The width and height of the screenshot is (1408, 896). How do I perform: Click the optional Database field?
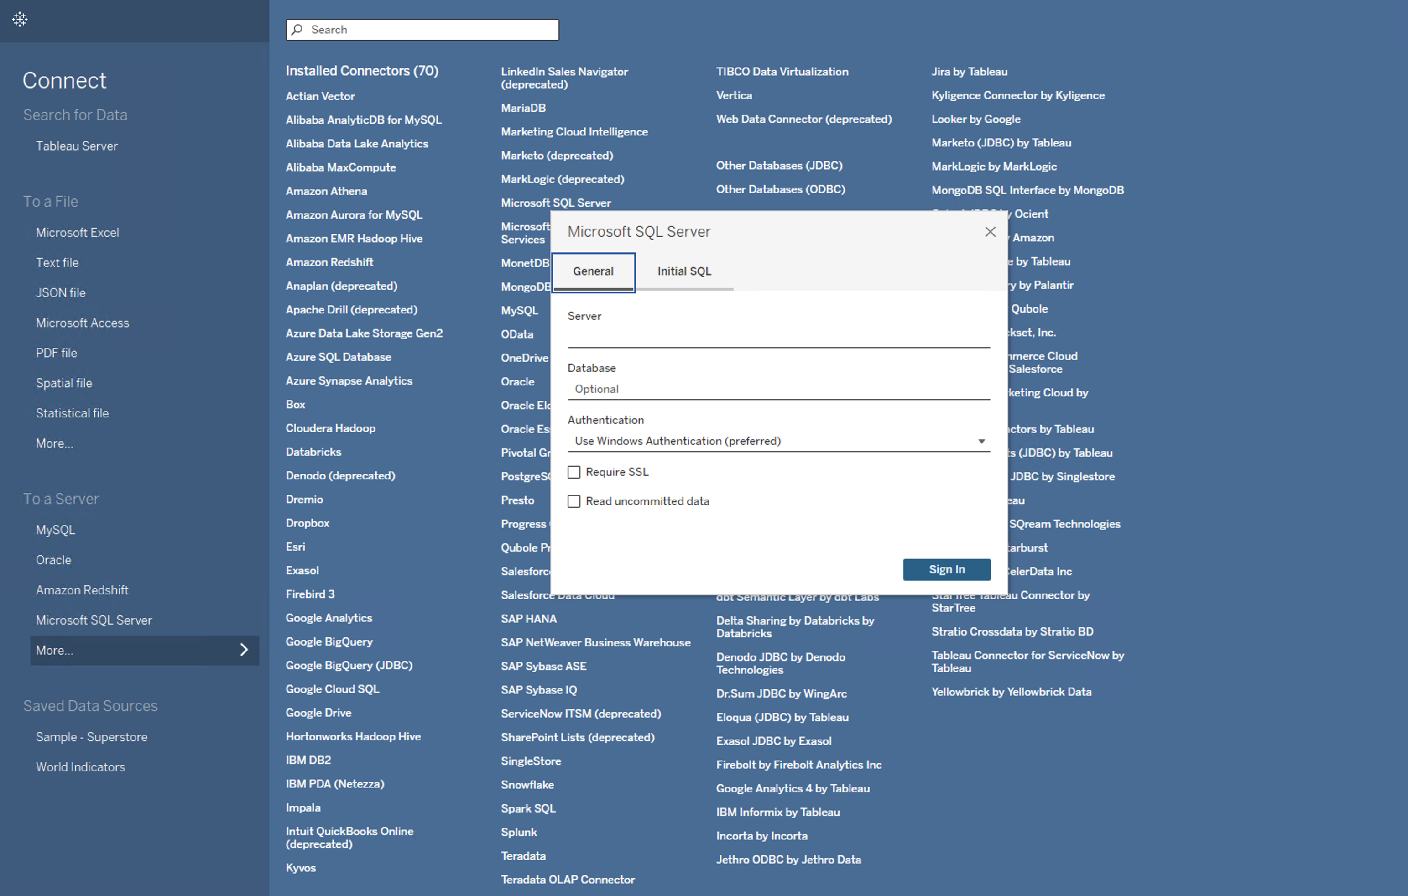pyautogui.click(x=777, y=389)
